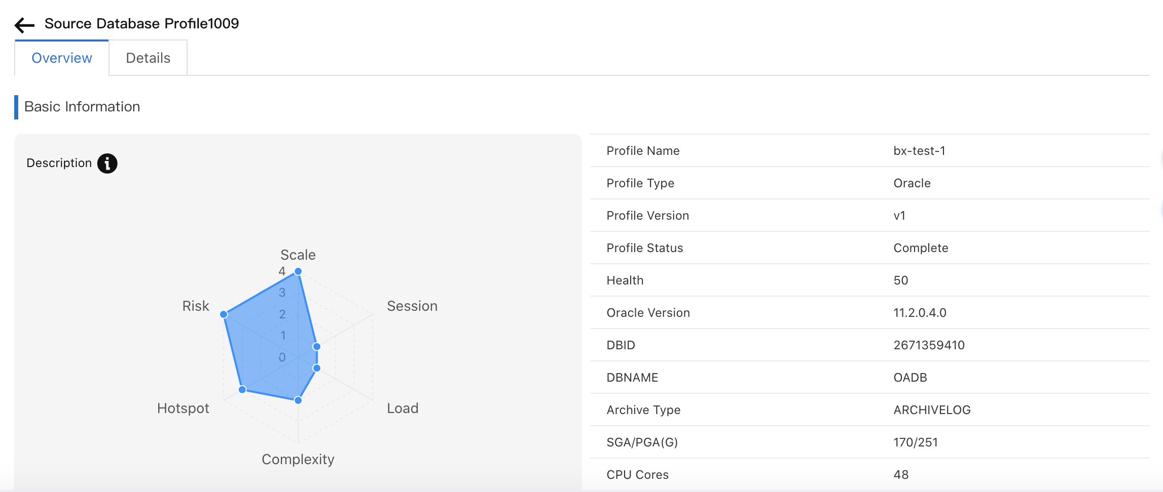
Task: Click the Description label
Action: tap(59, 163)
